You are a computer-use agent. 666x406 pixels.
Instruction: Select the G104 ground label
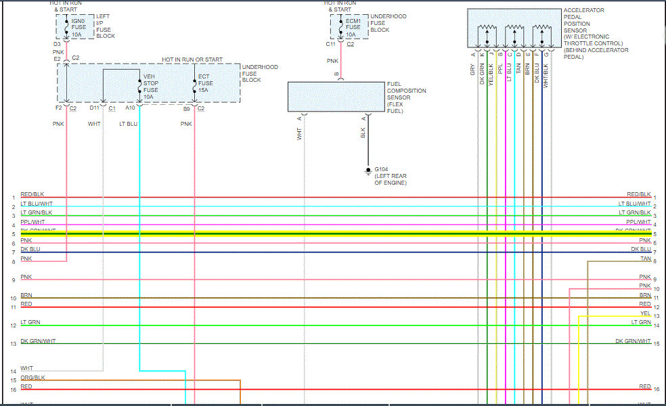391,176
